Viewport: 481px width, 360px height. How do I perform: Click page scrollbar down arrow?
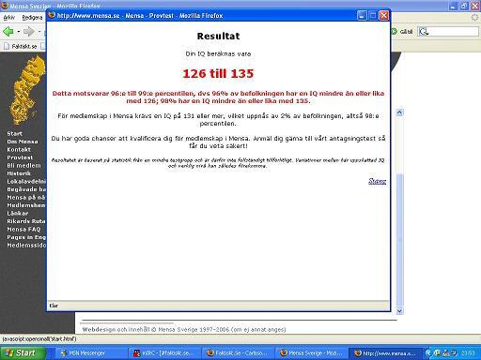coord(399,311)
